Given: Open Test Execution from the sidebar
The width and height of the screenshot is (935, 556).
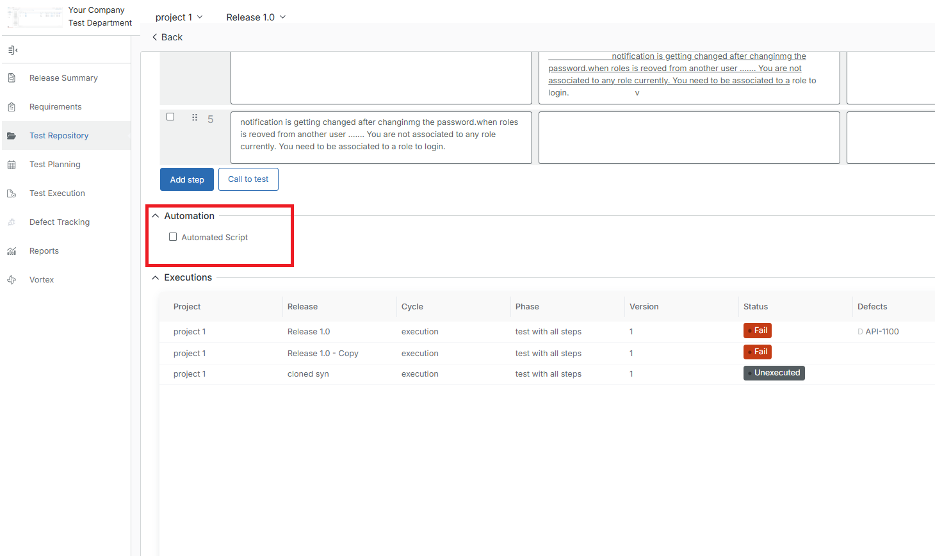Looking at the screenshot, I should coord(57,193).
